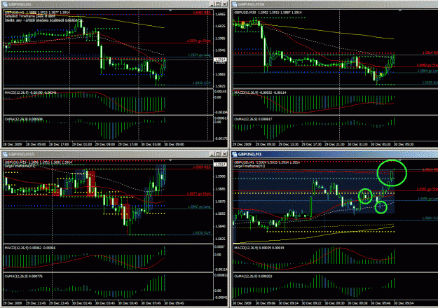The height and width of the screenshot is (308, 438).
Task: Click the GBPUSD,H1 chart window icon
Action: (5, 4)
